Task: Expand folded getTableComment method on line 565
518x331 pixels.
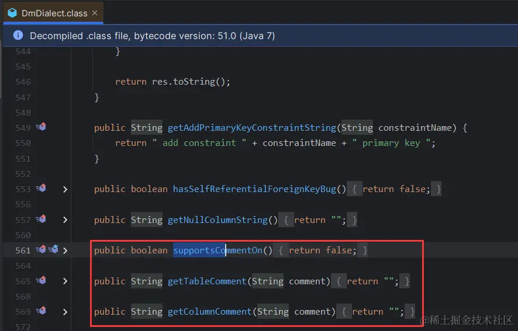Action: (x=65, y=281)
